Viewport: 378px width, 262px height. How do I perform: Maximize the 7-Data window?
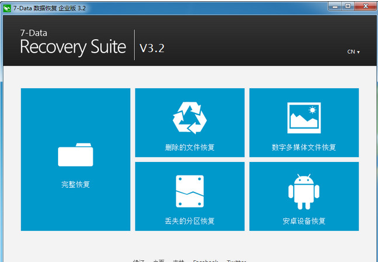[348, 6]
